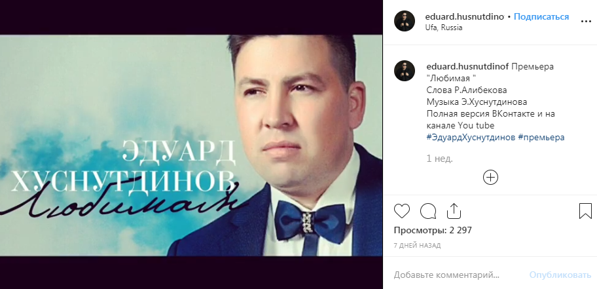View the Просмотры: 2 297 views count
This screenshot has height=289, width=597.
click(433, 230)
